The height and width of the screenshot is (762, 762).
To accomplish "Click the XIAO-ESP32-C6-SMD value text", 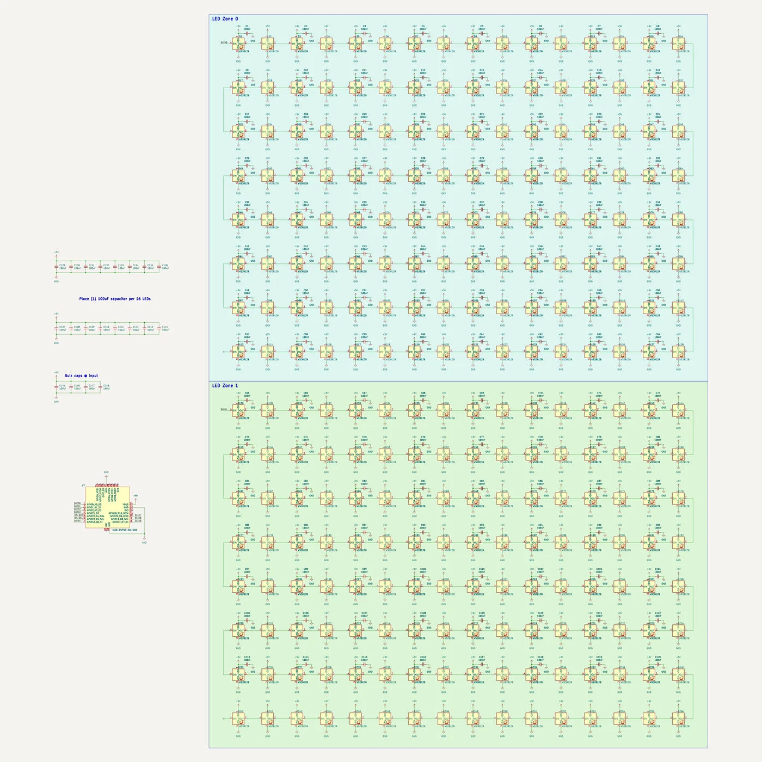I will coord(125,530).
